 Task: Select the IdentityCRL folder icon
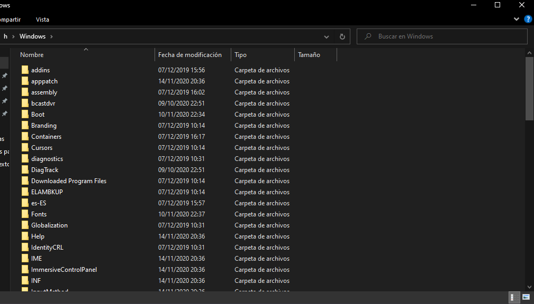25,248
